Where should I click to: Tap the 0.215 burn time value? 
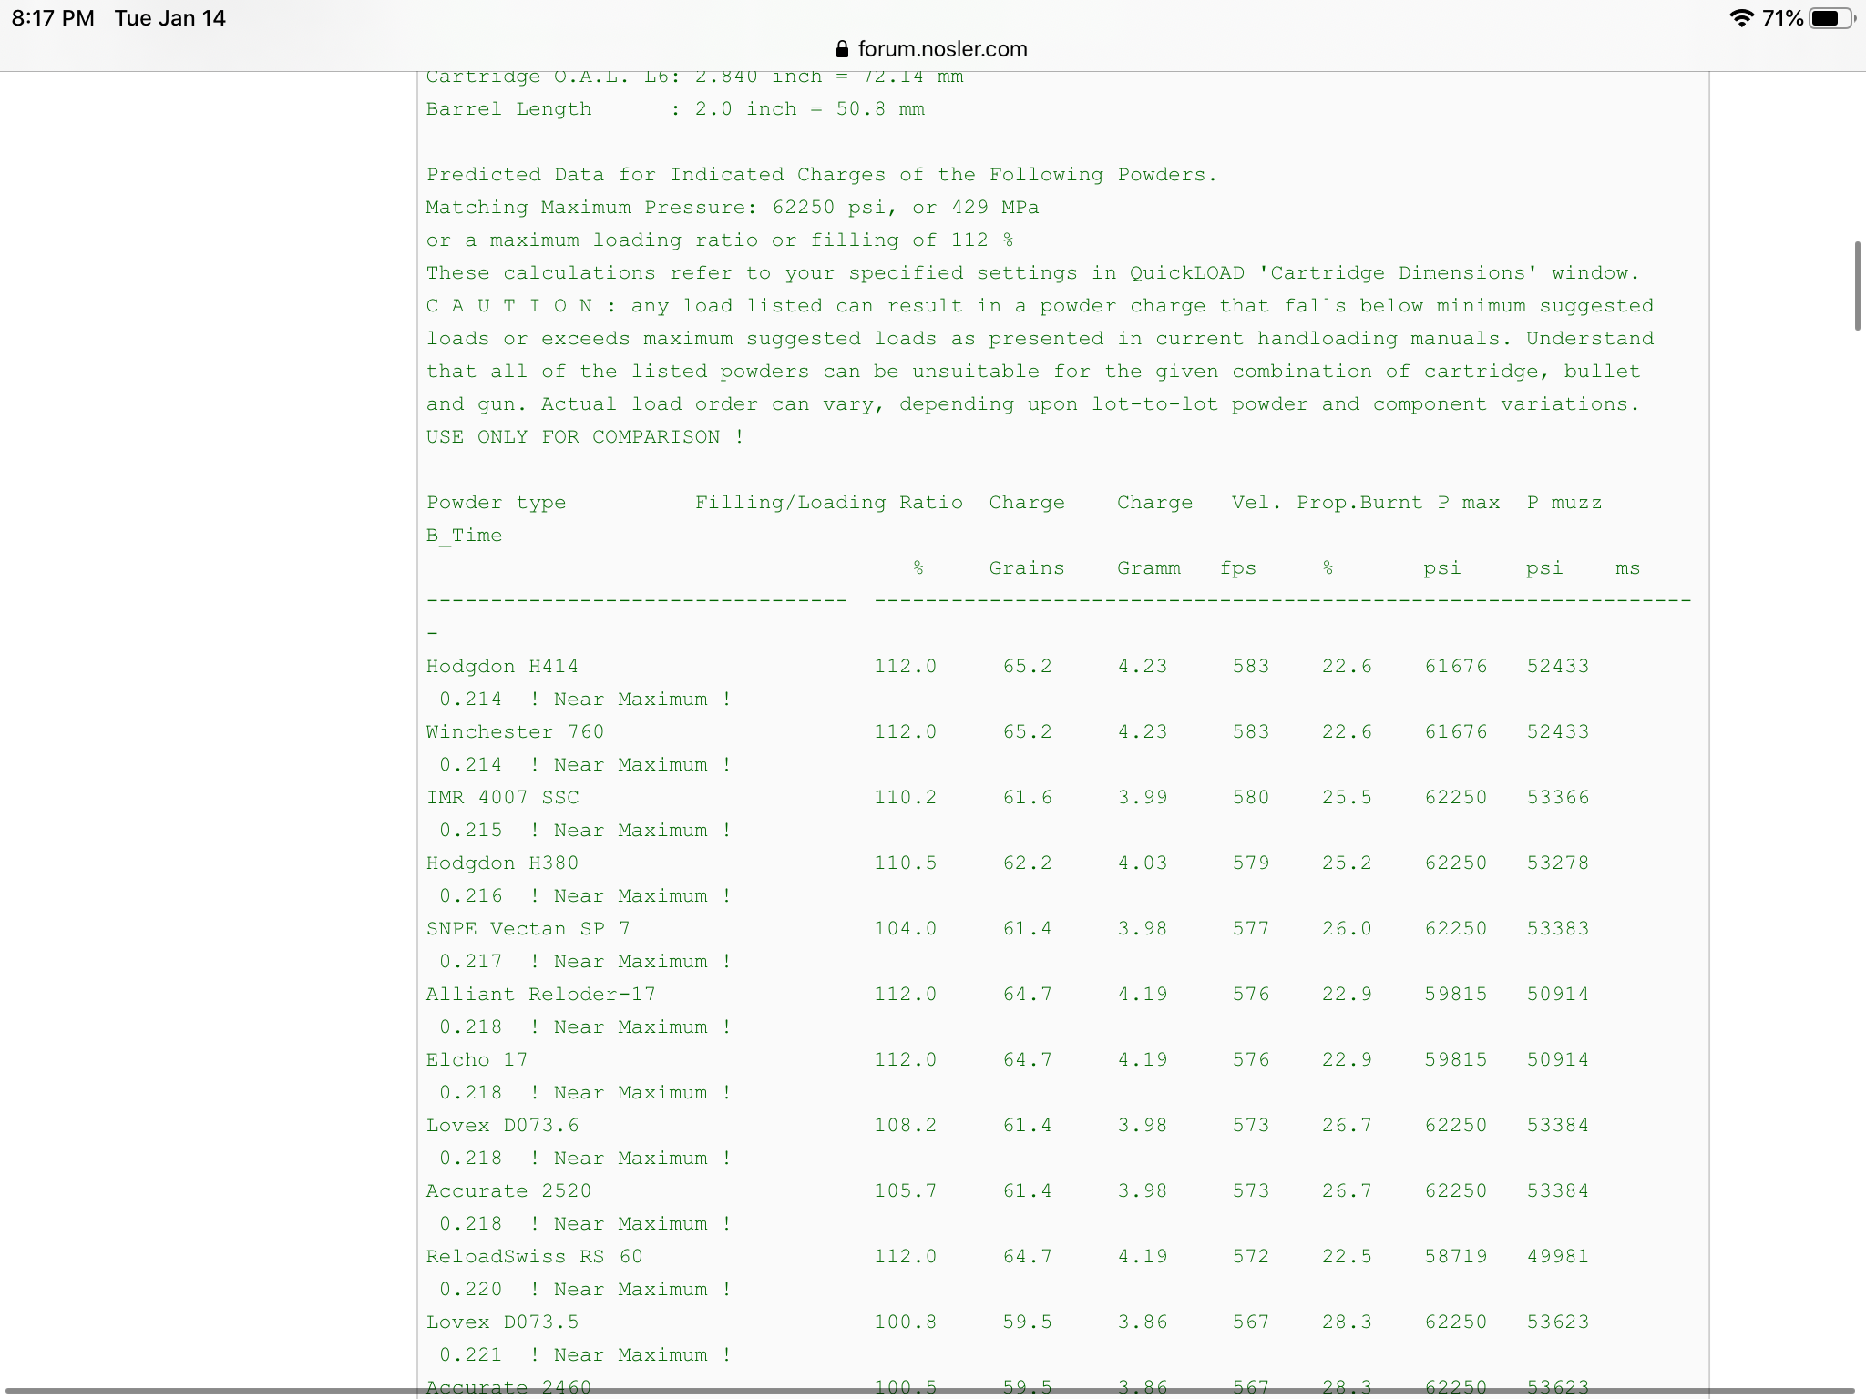click(x=470, y=831)
